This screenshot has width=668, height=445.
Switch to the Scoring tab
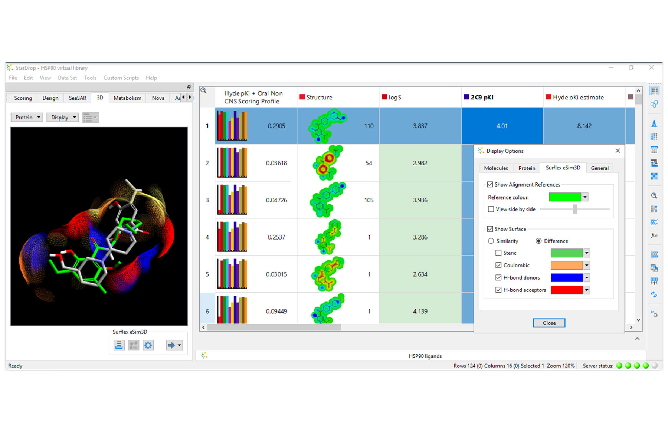tap(23, 98)
